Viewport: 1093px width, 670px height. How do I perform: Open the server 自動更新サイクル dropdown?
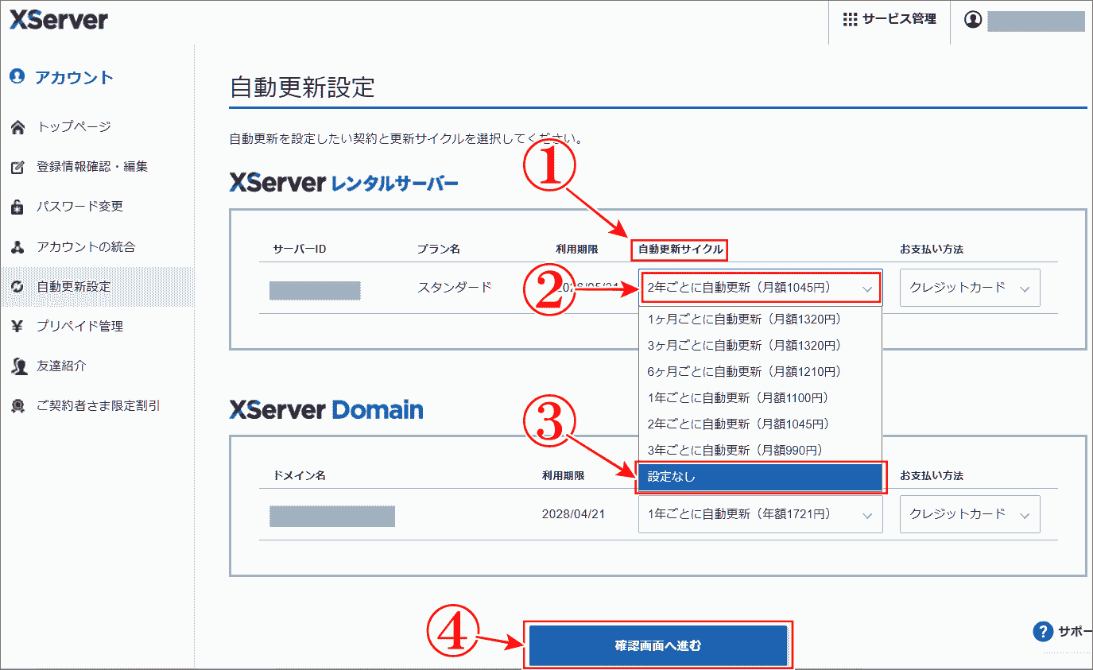(759, 288)
